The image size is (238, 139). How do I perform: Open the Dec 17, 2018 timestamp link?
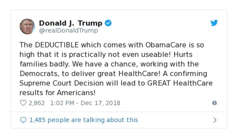pyautogui.click(x=85, y=103)
